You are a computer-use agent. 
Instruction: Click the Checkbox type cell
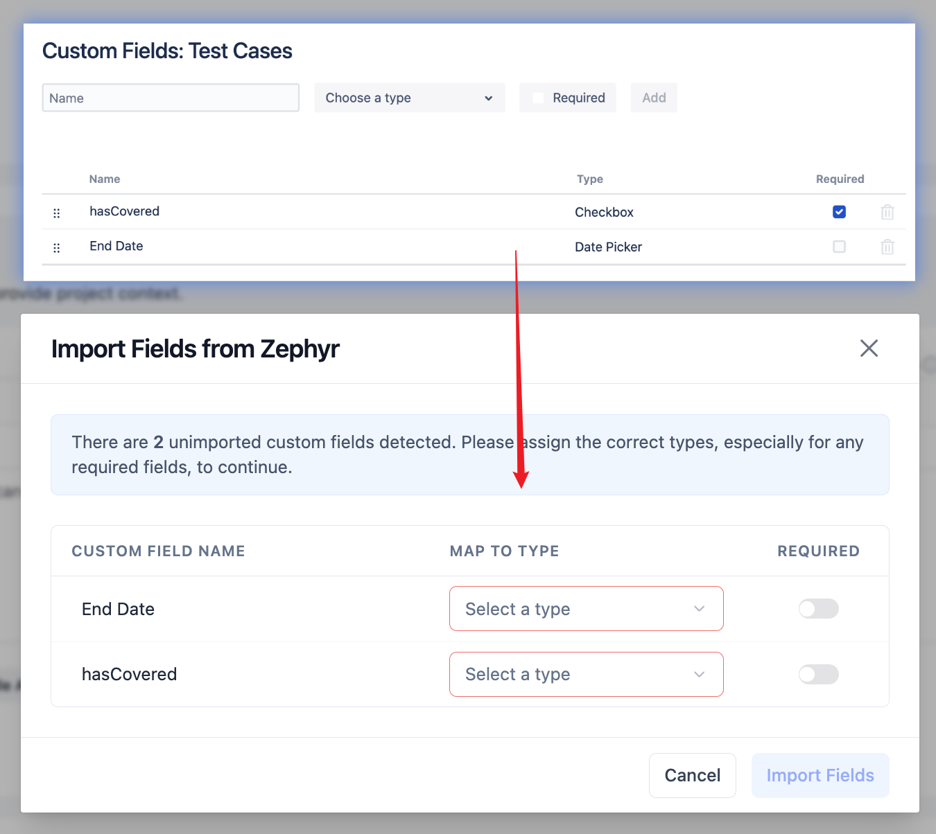click(604, 212)
